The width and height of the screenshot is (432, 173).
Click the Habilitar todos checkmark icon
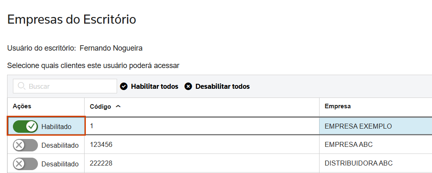(x=124, y=86)
